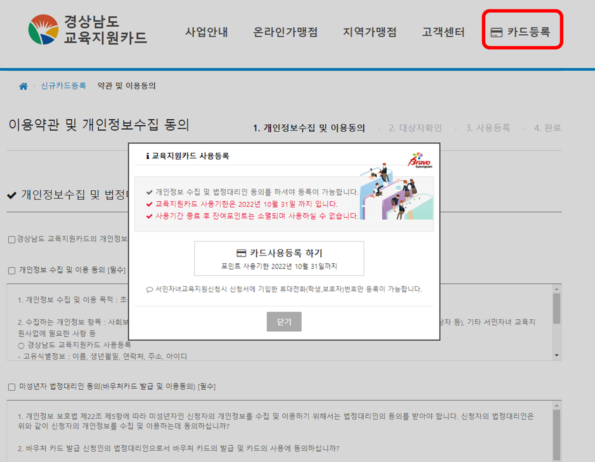Click the card icon inside the 카드등록 menu
Image resolution: width=595 pixels, height=462 pixels.
(496, 32)
